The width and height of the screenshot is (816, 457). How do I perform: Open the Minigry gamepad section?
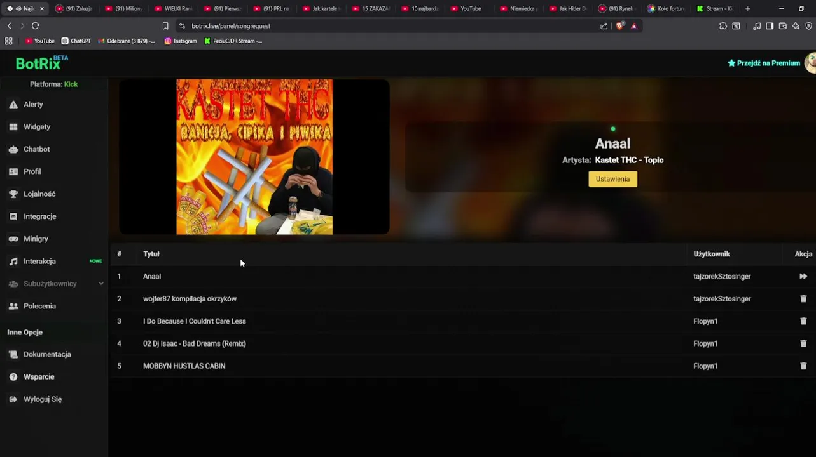36,239
